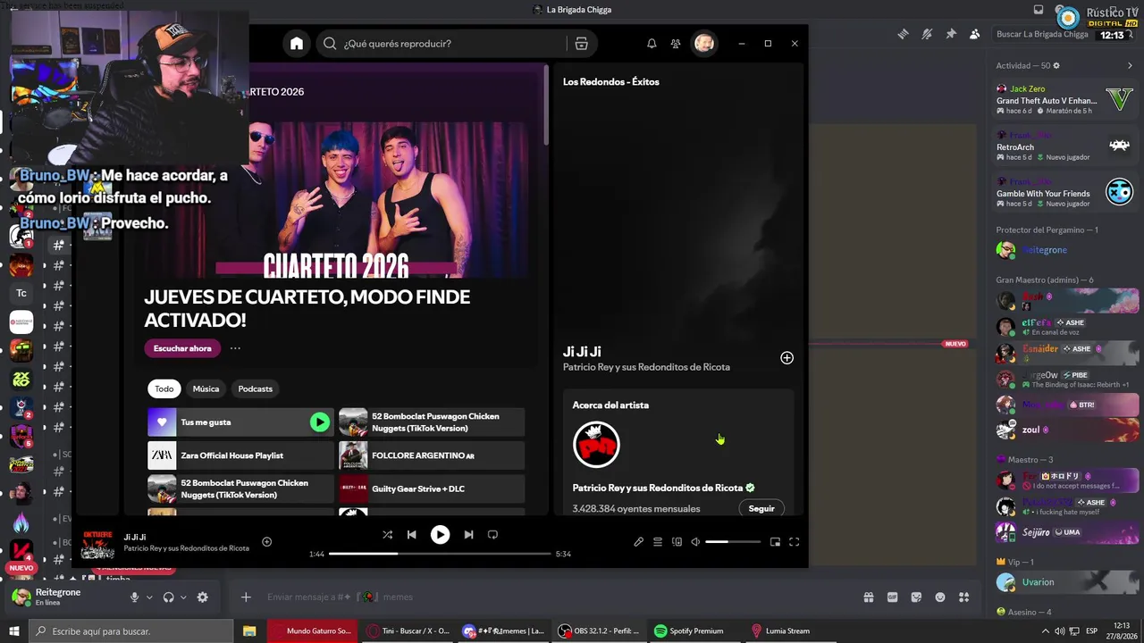Viewport: 1144px width, 643px height.
Task: Open Discord emoji picker
Action: point(939,597)
